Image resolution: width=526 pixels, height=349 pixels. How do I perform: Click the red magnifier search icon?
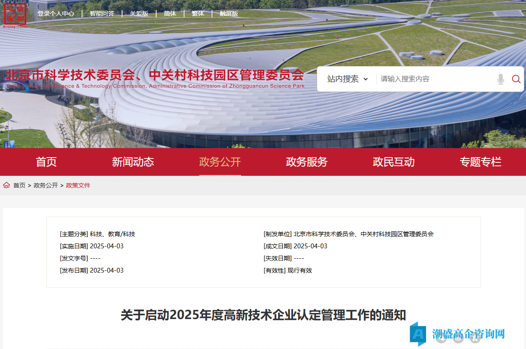tap(516, 79)
